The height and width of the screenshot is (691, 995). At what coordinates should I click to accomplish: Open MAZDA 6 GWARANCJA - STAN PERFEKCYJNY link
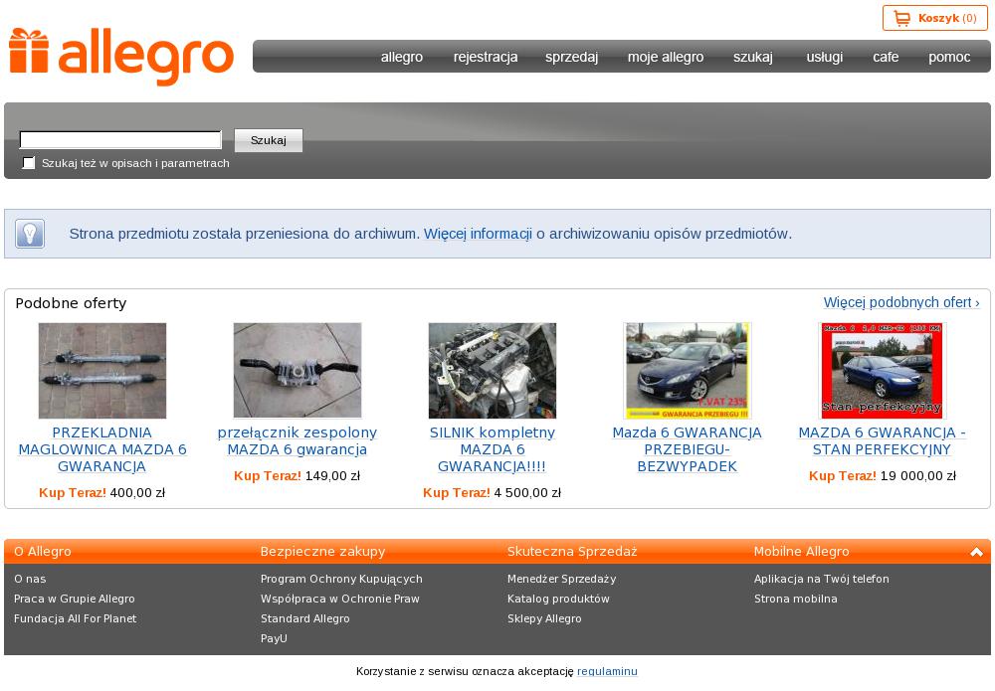[882, 441]
